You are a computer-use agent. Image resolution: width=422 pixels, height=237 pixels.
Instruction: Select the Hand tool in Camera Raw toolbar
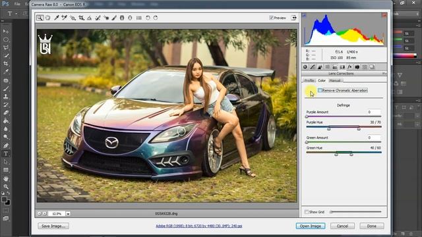pyautogui.click(x=47, y=18)
